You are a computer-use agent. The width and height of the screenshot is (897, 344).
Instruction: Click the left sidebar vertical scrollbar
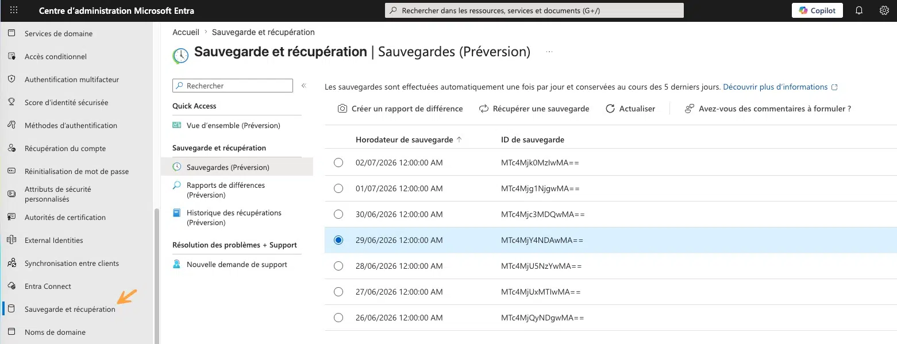[157, 276]
